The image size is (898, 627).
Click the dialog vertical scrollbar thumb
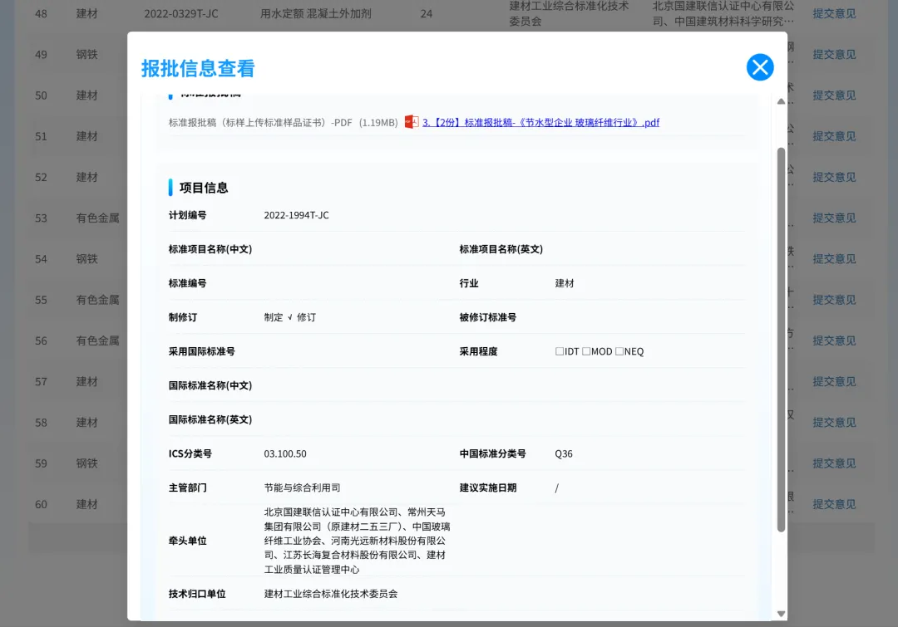coord(781,339)
